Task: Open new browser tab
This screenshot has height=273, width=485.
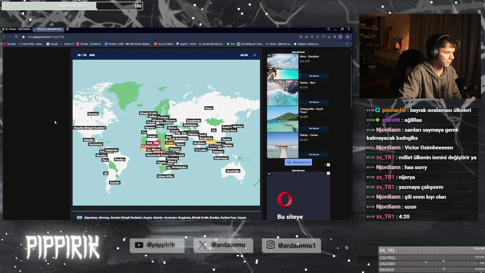Action: point(67,29)
